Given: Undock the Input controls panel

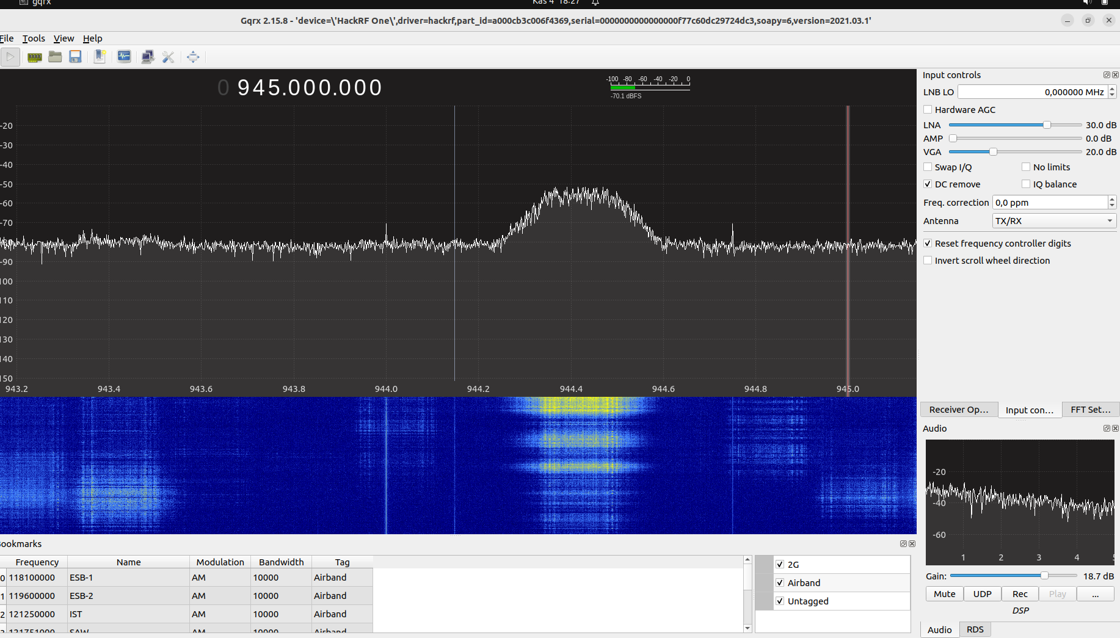Looking at the screenshot, I should coord(1106,74).
